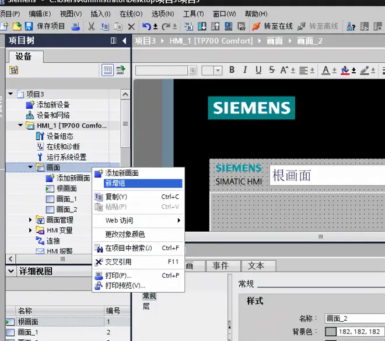Open 窗口(W) menu
The image size is (385, 341).
tap(224, 14)
